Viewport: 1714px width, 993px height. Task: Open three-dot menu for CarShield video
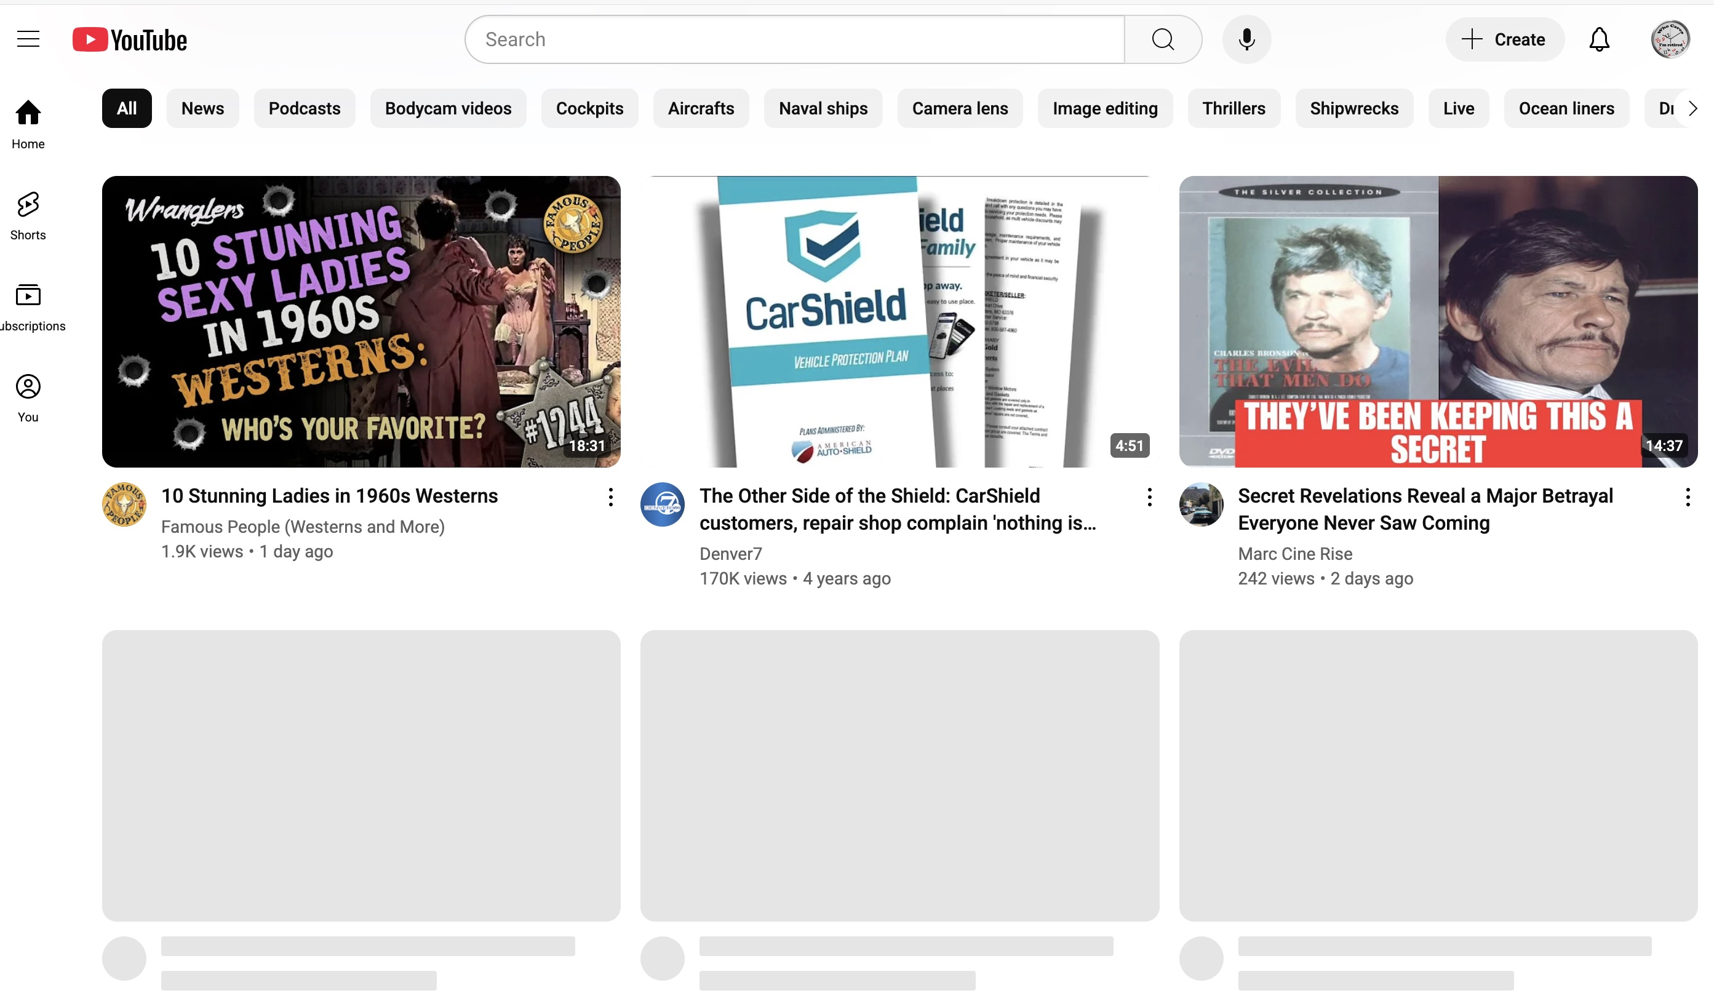1149,497
